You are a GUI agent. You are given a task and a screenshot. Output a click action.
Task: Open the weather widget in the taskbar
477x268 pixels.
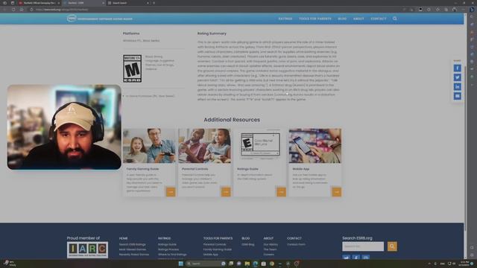(x=10, y=264)
